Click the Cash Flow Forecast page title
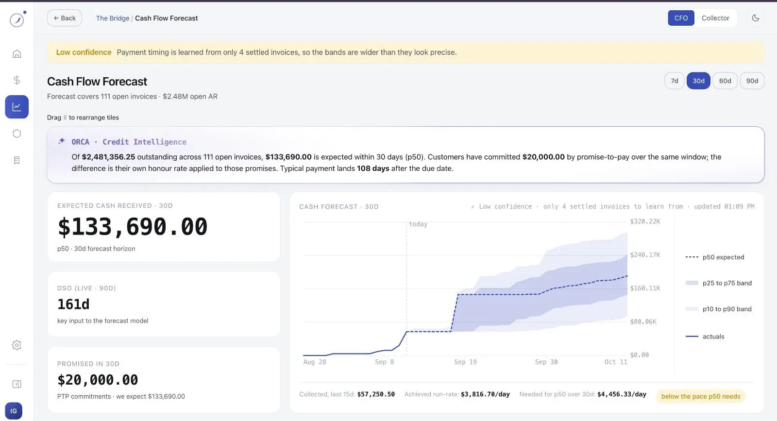 click(97, 82)
